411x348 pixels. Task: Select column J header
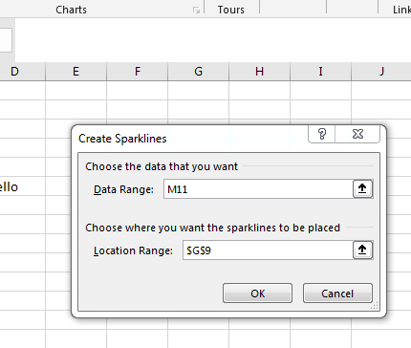381,72
